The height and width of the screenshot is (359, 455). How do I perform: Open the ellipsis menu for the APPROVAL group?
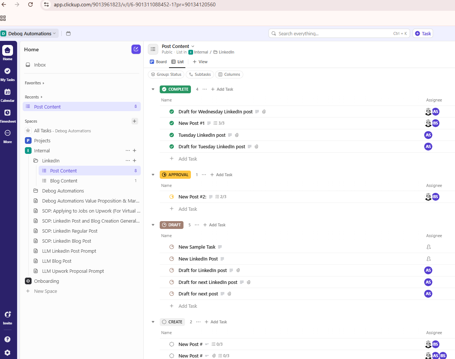click(x=204, y=175)
